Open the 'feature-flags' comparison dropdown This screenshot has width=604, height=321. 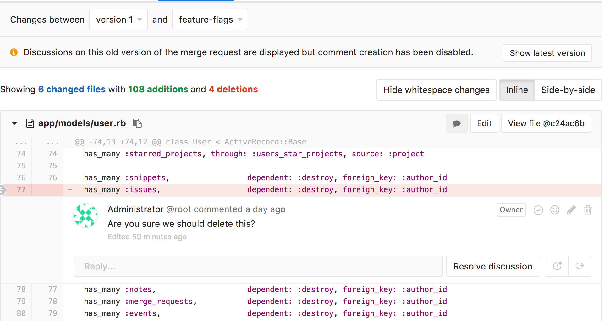[x=210, y=19]
